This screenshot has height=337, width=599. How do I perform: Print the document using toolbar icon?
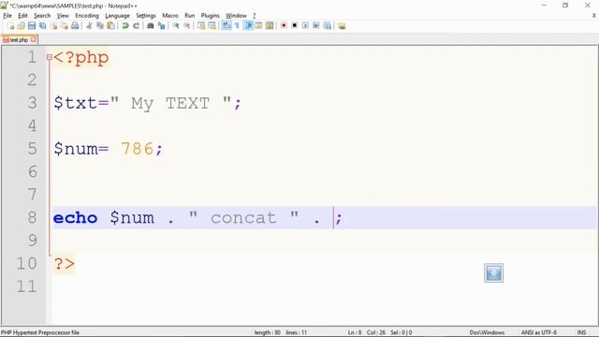(75, 25)
